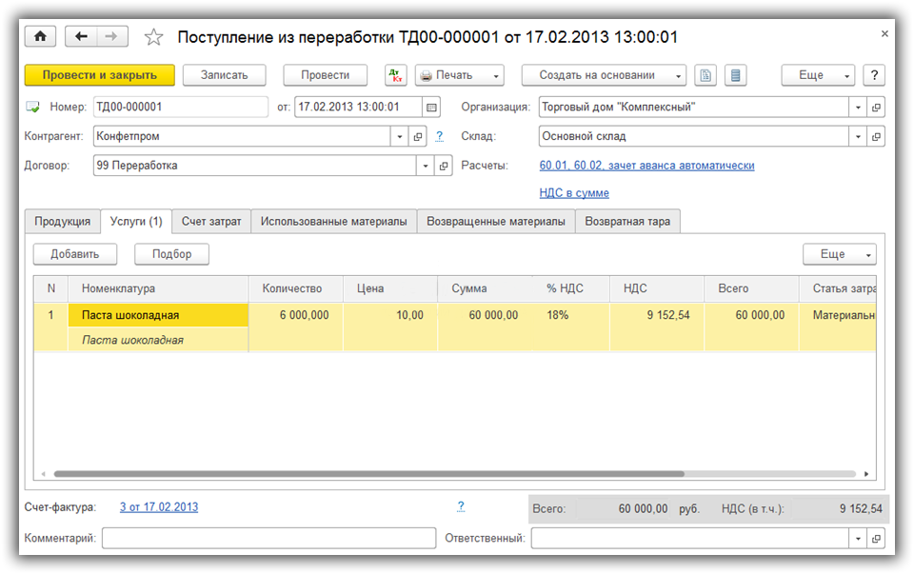The image size is (914, 574).
Task: Open the Склад dropdown list
Action: tap(858, 136)
